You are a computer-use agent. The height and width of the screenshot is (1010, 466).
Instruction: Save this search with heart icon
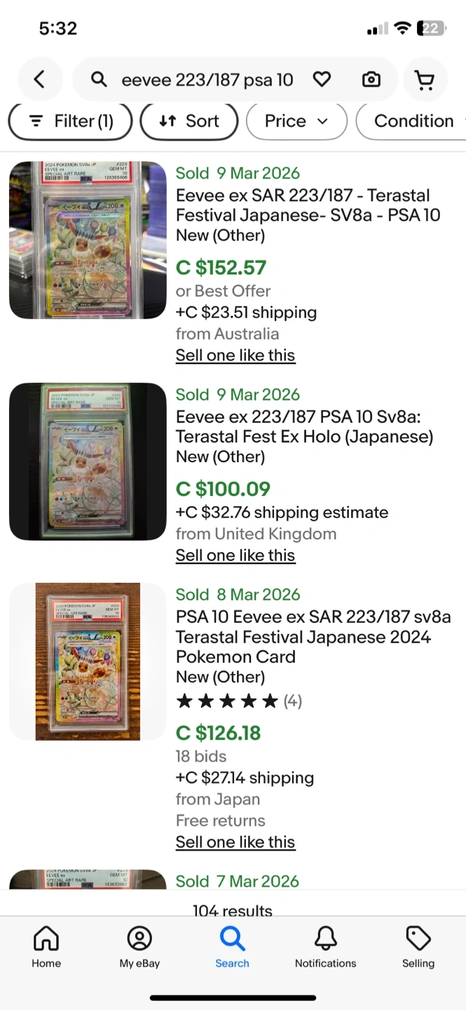[x=322, y=80]
